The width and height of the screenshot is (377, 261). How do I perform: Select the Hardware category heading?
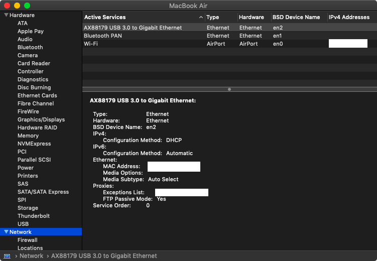click(22, 15)
